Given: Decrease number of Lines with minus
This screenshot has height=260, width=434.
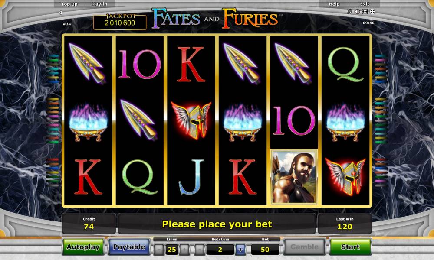Looking at the screenshot, I should [x=159, y=250].
